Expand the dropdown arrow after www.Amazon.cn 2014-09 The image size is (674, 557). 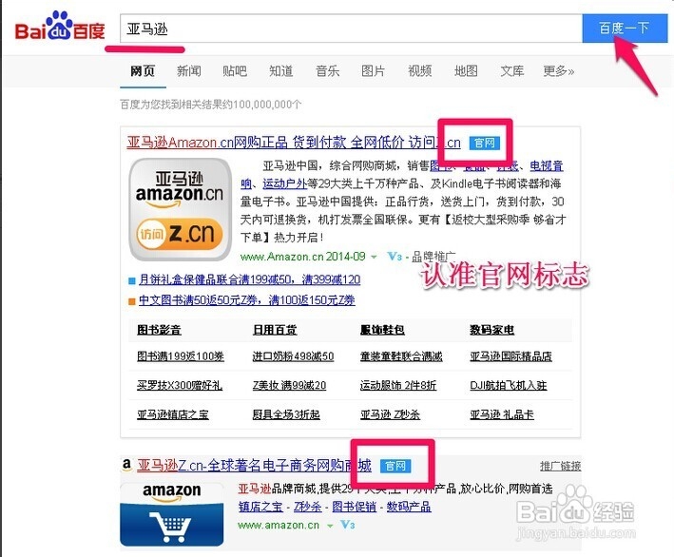pyautogui.click(x=374, y=257)
